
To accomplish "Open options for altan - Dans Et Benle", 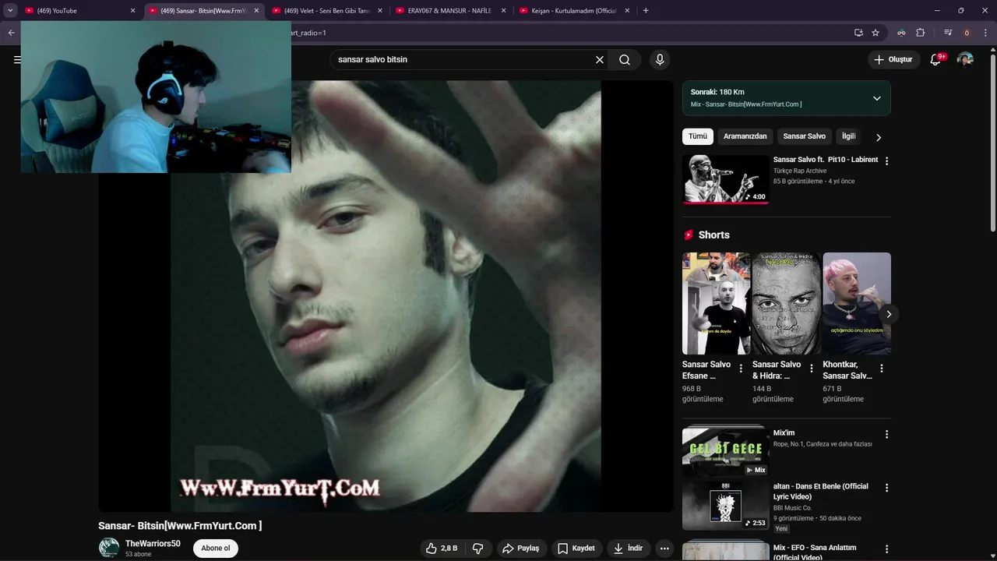I will (x=886, y=488).
